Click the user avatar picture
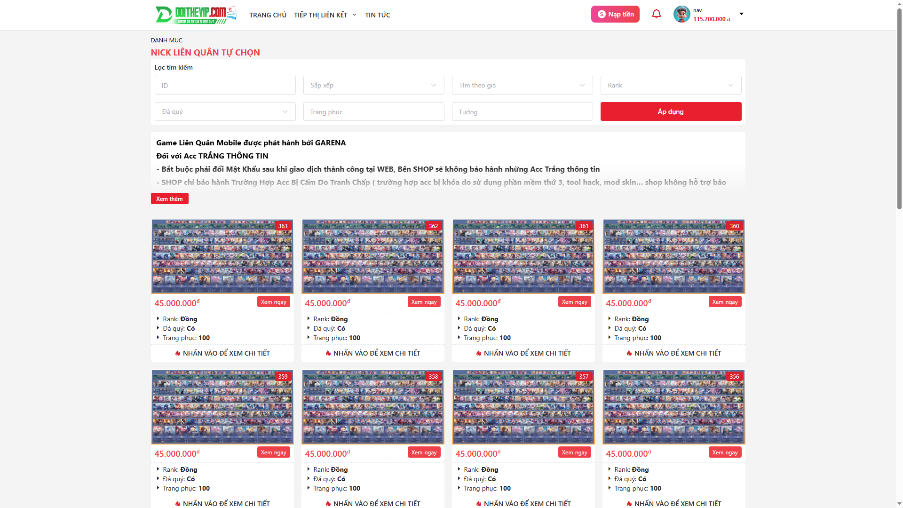The image size is (903, 508). pos(681,14)
